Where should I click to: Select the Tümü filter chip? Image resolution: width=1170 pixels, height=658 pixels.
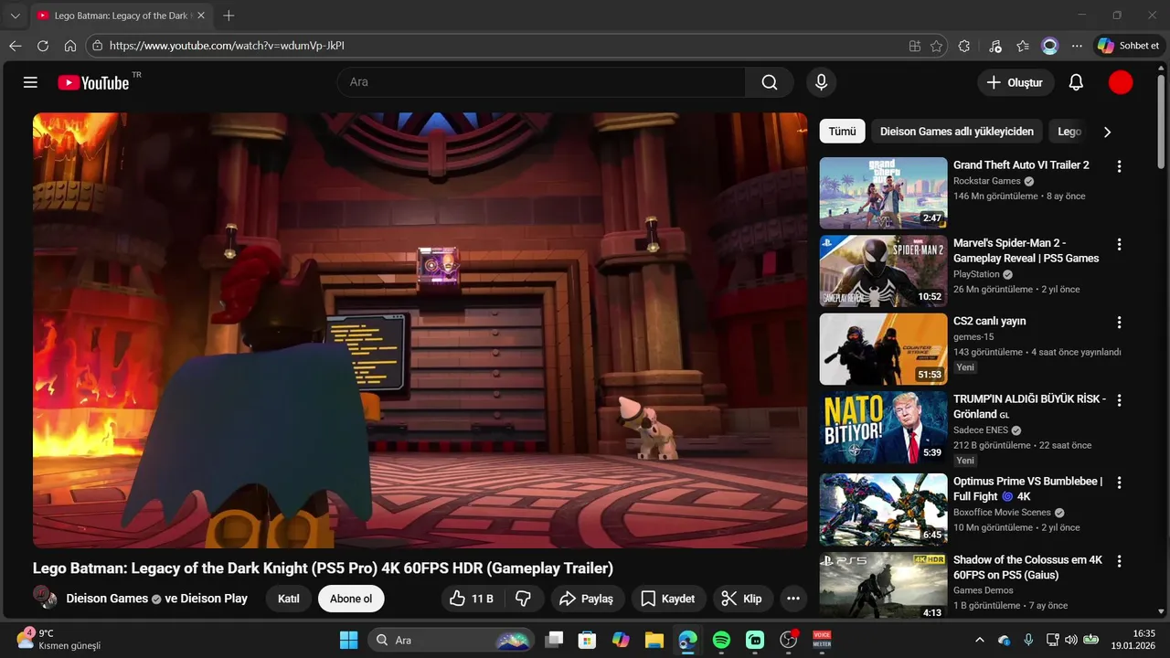click(842, 132)
